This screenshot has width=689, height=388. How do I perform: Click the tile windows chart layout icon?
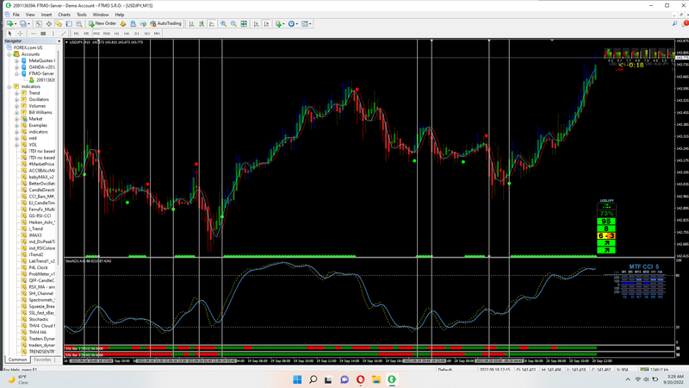[x=245, y=23]
